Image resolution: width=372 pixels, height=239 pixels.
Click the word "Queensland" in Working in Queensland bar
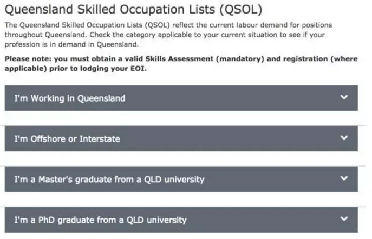[x=101, y=98]
